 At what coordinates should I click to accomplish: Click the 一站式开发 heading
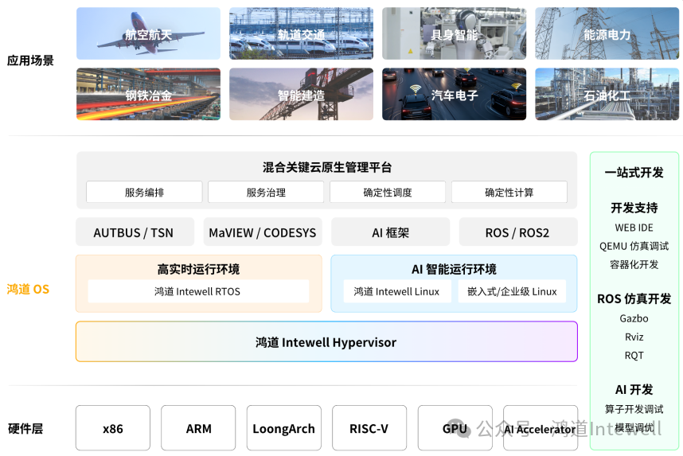pos(634,173)
